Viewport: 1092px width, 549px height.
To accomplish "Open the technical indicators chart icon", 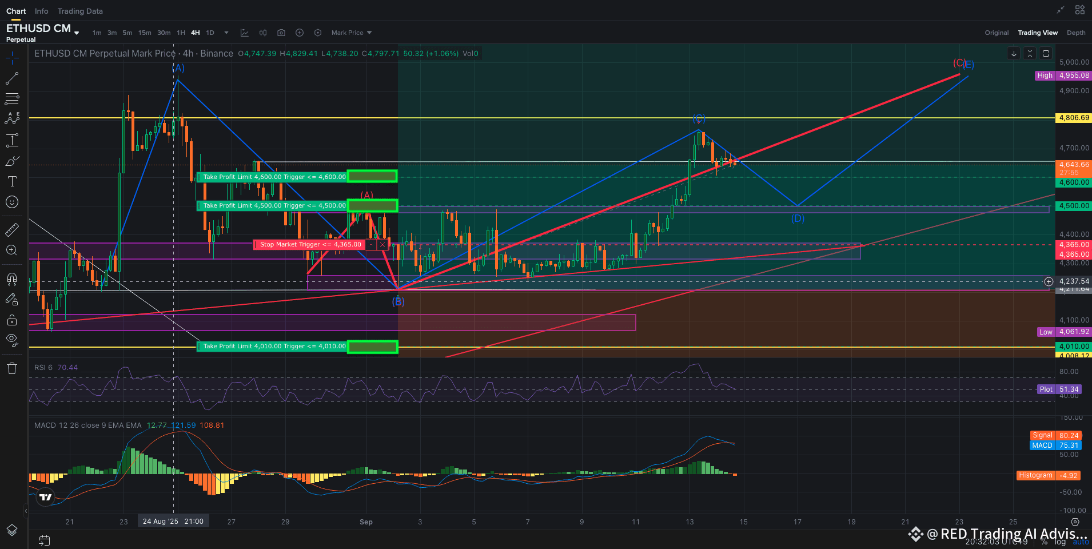I will pyautogui.click(x=245, y=33).
